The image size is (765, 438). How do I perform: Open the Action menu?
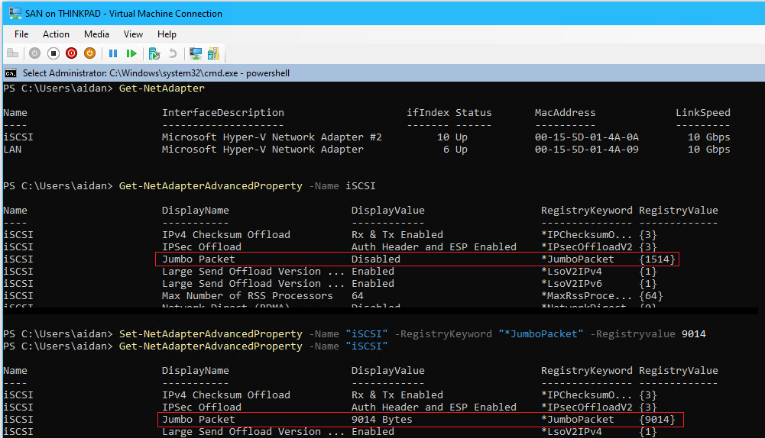click(56, 34)
